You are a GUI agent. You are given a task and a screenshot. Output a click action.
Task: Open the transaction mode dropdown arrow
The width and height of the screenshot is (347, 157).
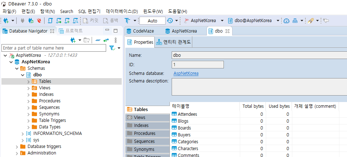click(x=135, y=21)
